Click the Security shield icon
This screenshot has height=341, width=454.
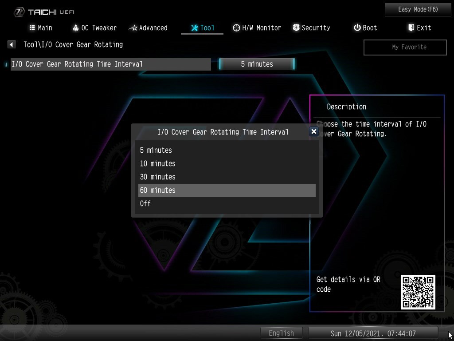coord(296,28)
